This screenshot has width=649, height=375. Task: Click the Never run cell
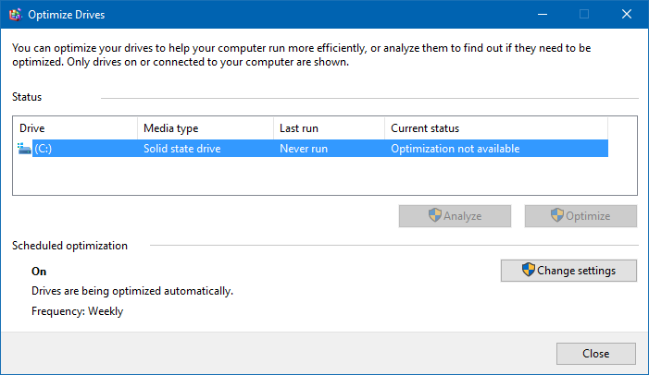click(x=304, y=149)
